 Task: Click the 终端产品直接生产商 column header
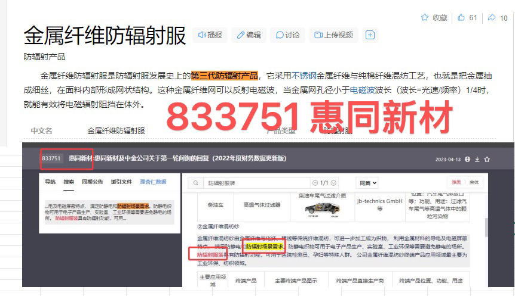[360, 281]
